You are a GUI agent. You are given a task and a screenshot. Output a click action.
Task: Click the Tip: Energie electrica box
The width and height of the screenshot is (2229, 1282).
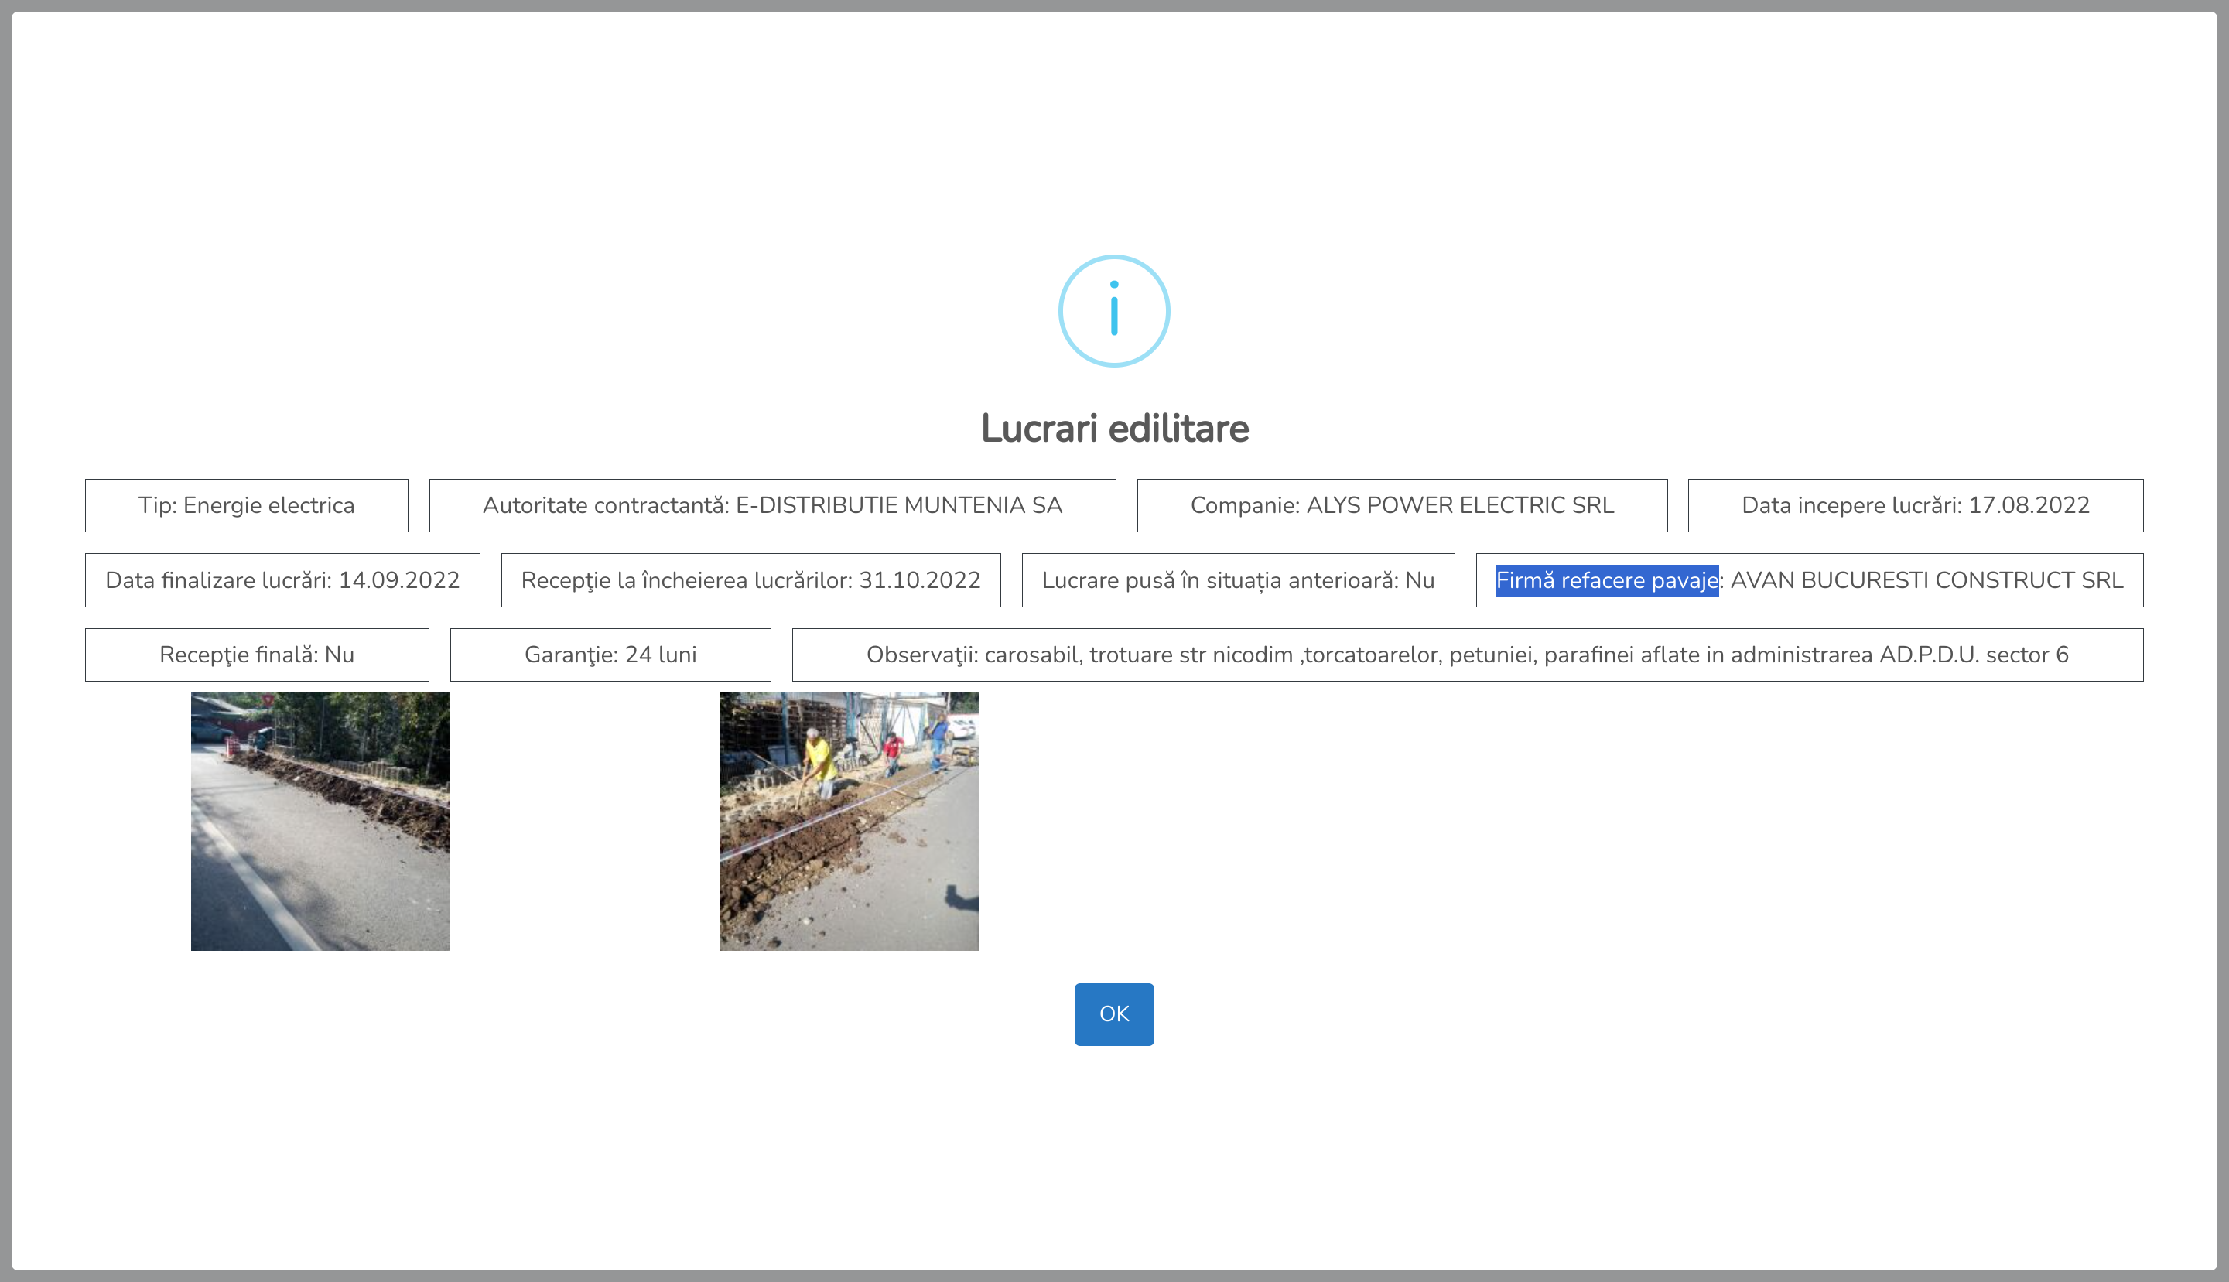[x=245, y=505]
